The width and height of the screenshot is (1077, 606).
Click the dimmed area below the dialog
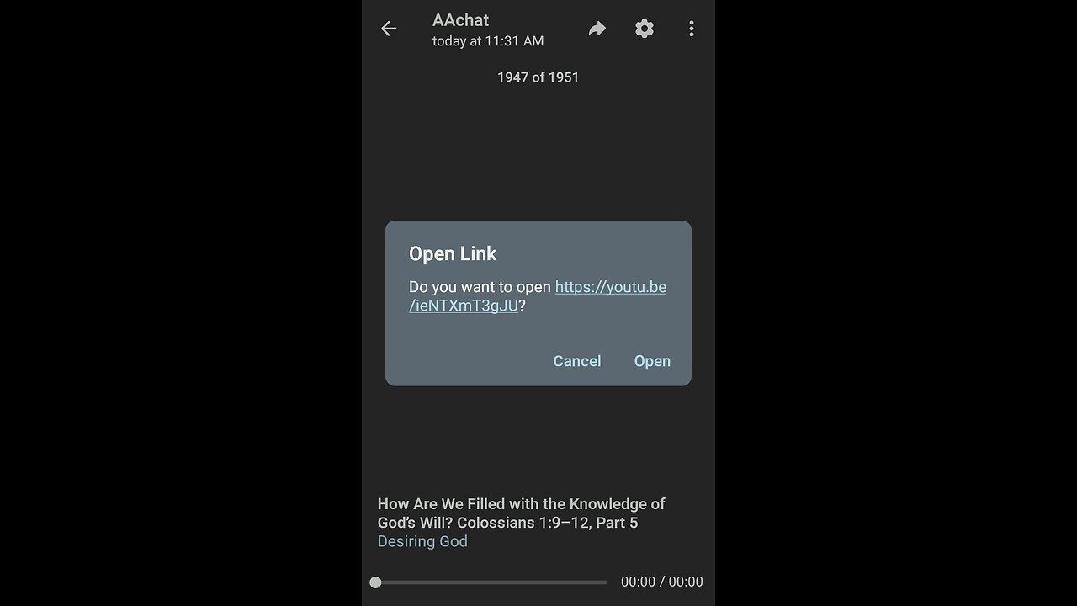pos(538,438)
